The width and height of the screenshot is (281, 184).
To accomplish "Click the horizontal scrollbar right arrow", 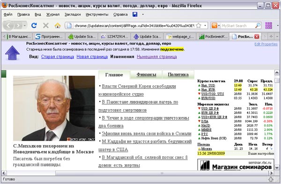I will [271, 173].
